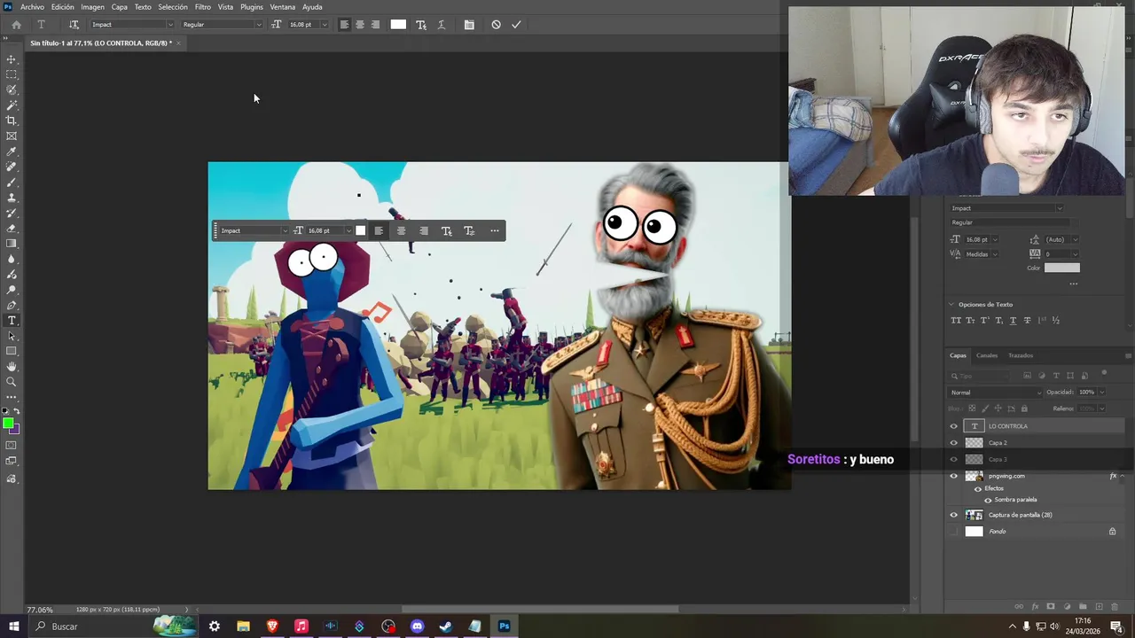Left align text in the top options bar
This screenshot has height=638, width=1135.
344,25
